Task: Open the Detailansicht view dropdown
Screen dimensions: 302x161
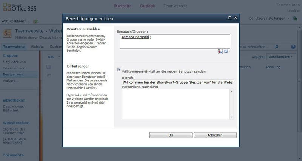Action: (x=281, y=57)
